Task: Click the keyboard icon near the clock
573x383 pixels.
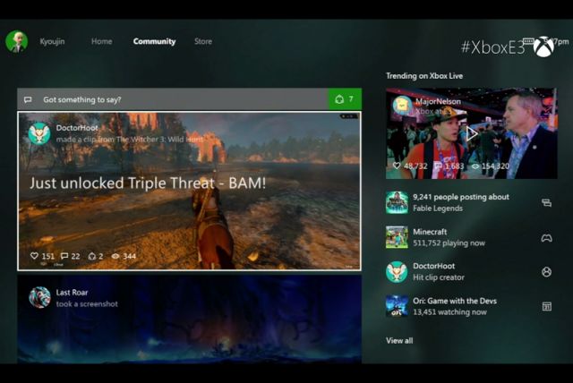Action: (x=529, y=40)
